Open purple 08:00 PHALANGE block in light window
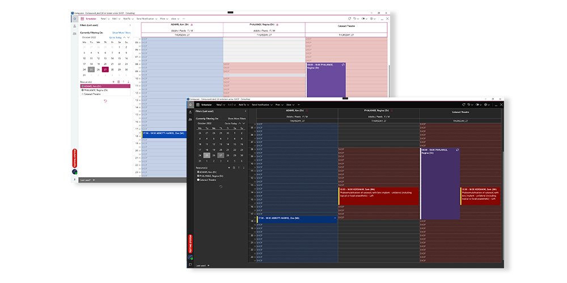The image size is (567, 283). tap(326, 80)
